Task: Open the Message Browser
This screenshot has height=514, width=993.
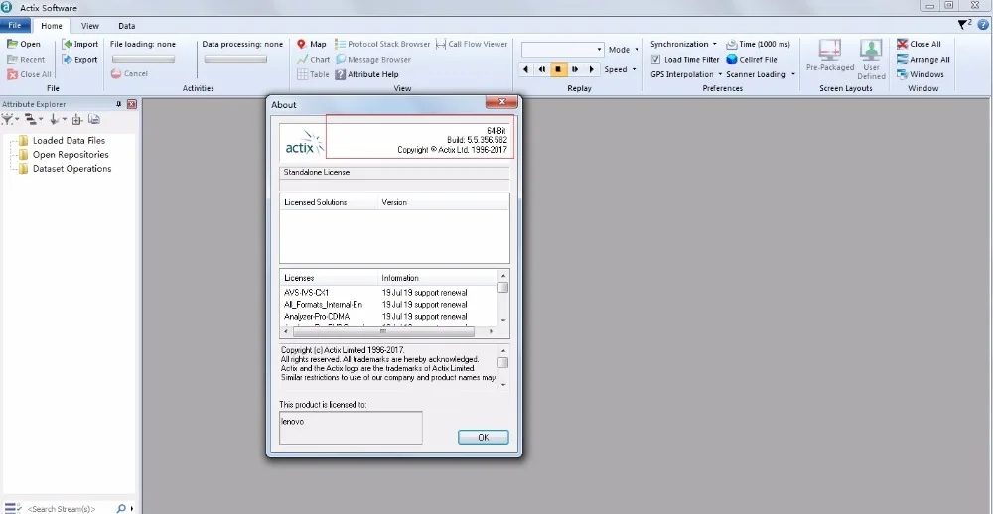Action: [373, 59]
